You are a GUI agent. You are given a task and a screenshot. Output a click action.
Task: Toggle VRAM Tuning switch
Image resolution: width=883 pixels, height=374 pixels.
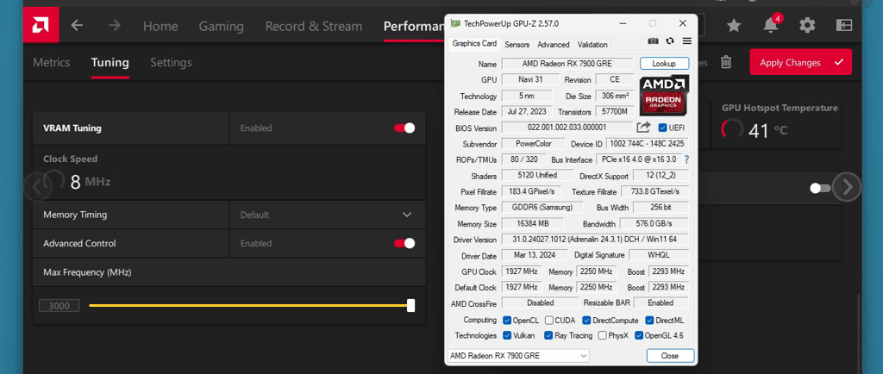pos(404,128)
